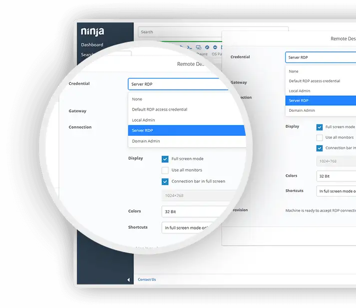Open the Shortcuts dropdown in the magnified view
This screenshot has height=308, width=356.
click(187, 228)
